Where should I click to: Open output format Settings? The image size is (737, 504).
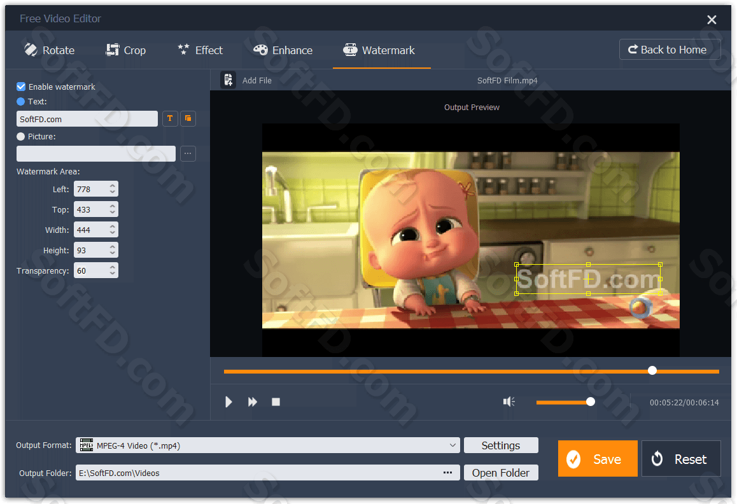(501, 445)
